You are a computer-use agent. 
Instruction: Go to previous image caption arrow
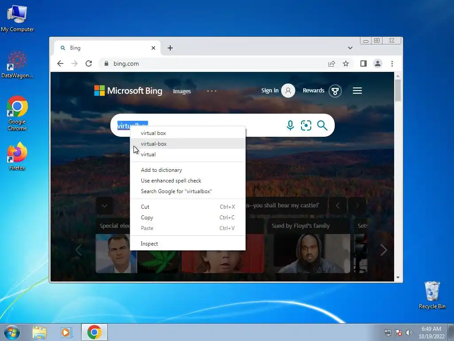tap(337, 206)
